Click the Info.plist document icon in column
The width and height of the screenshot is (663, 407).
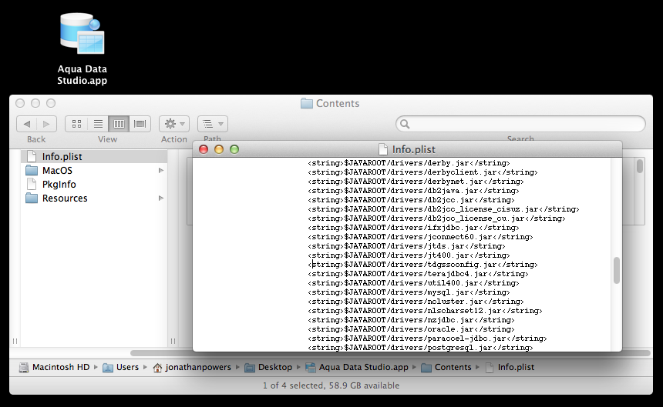click(x=32, y=156)
